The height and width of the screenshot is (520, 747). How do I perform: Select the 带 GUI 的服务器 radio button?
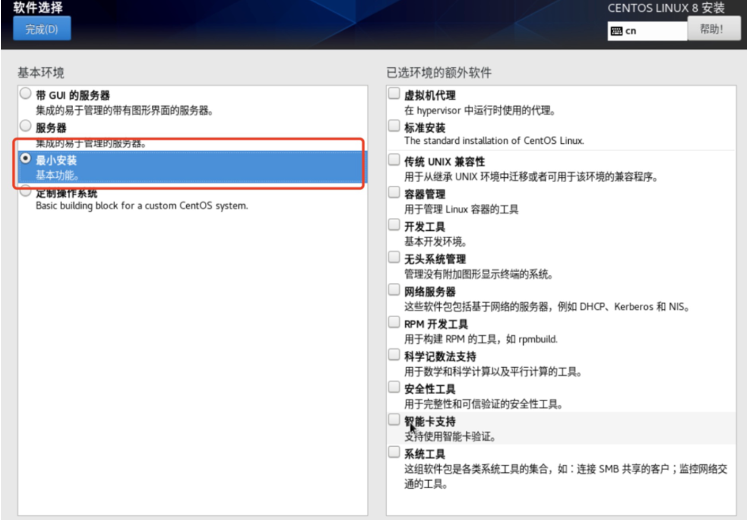pos(25,94)
